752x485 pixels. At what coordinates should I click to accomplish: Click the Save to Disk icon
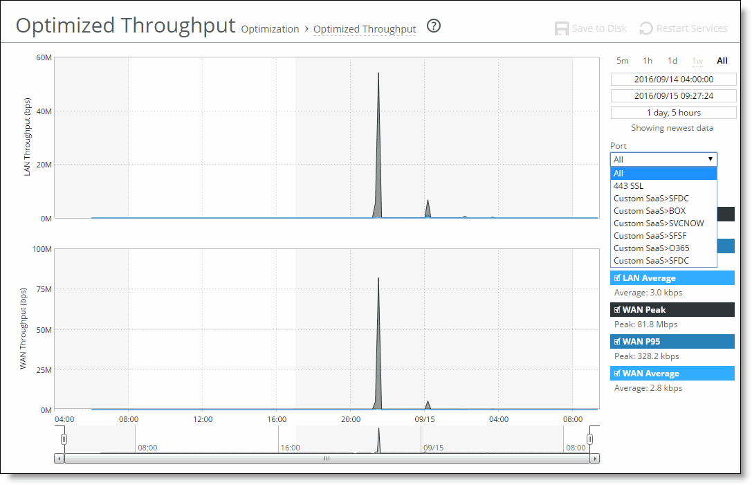[x=561, y=28]
